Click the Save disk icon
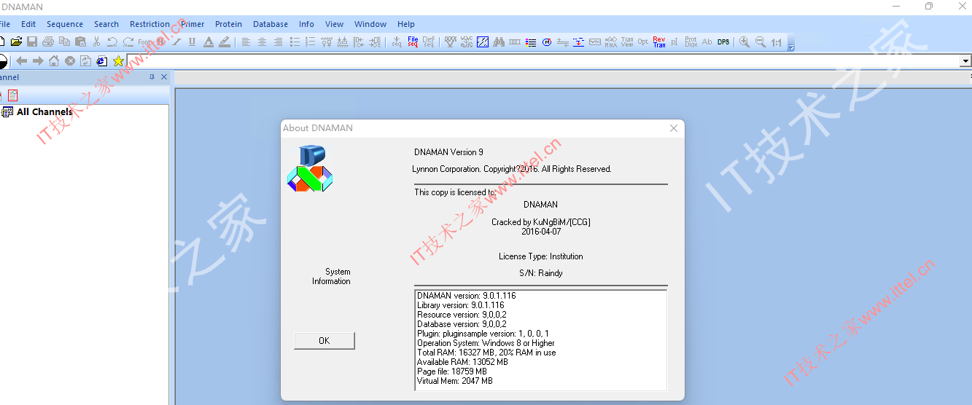The width and height of the screenshot is (972, 405). (x=32, y=42)
